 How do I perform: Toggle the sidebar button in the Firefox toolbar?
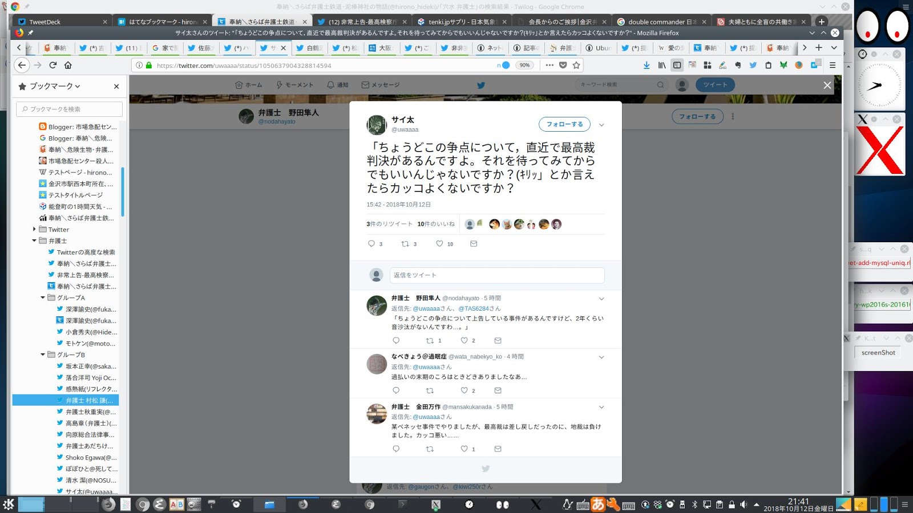677,65
